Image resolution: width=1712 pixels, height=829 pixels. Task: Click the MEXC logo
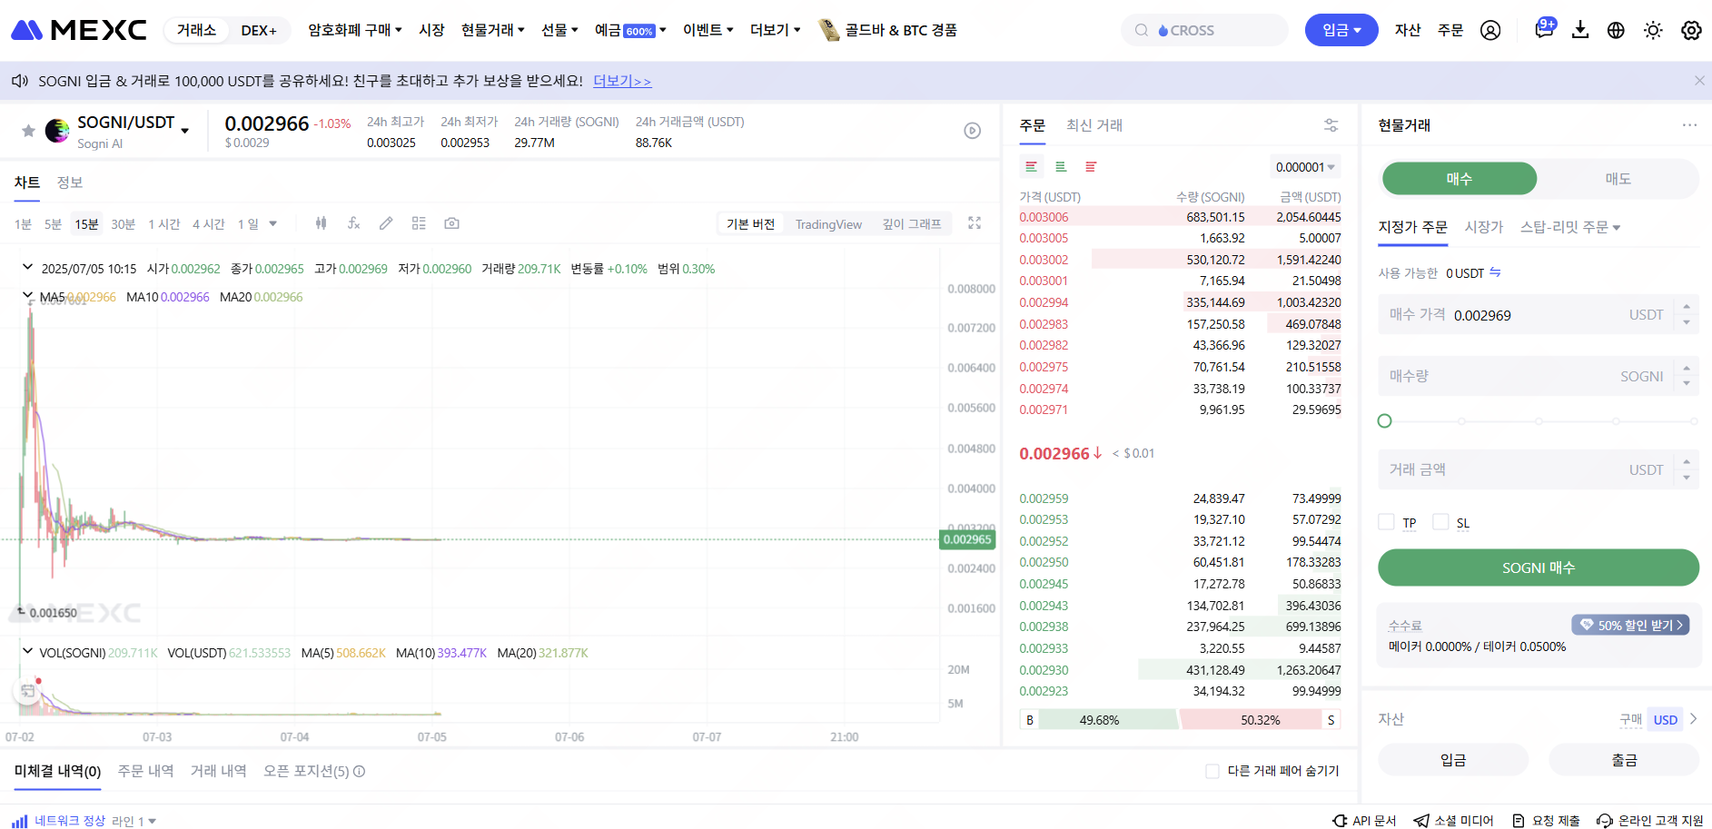pyautogui.click(x=78, y=30)
